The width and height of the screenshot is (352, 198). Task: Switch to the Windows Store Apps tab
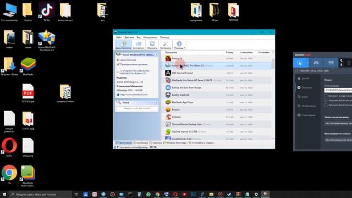point(175,143)
